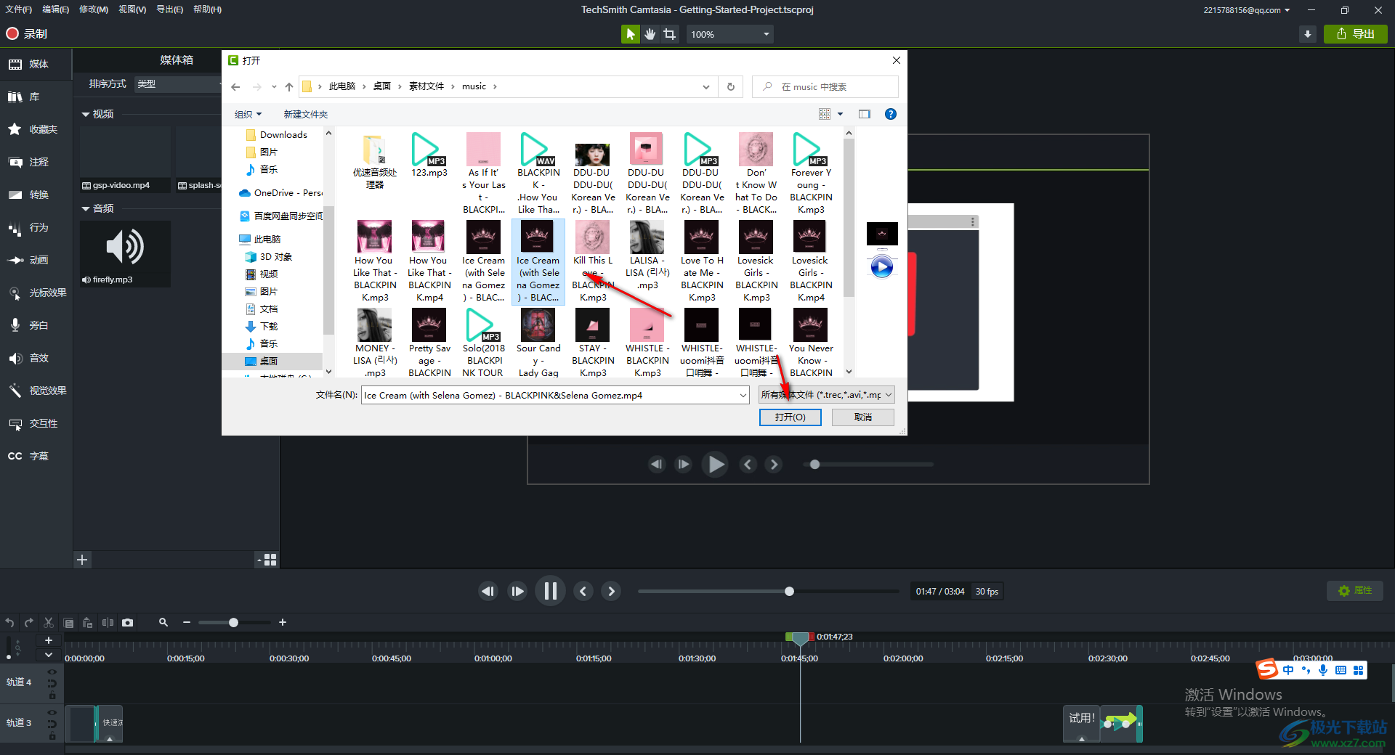
Task: Step to next frame on main playbar
Action: point(517,592)
